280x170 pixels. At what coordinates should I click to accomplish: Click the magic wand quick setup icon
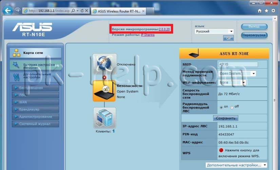click(16, 65)
